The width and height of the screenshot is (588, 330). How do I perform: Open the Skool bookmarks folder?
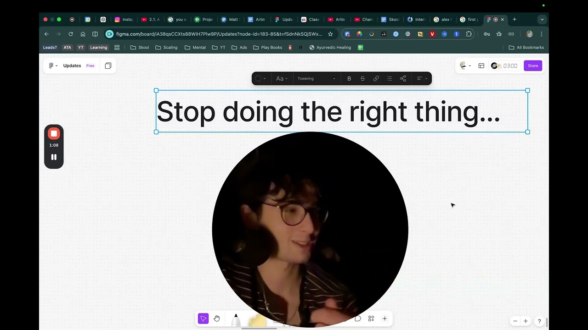pos(140,47)
